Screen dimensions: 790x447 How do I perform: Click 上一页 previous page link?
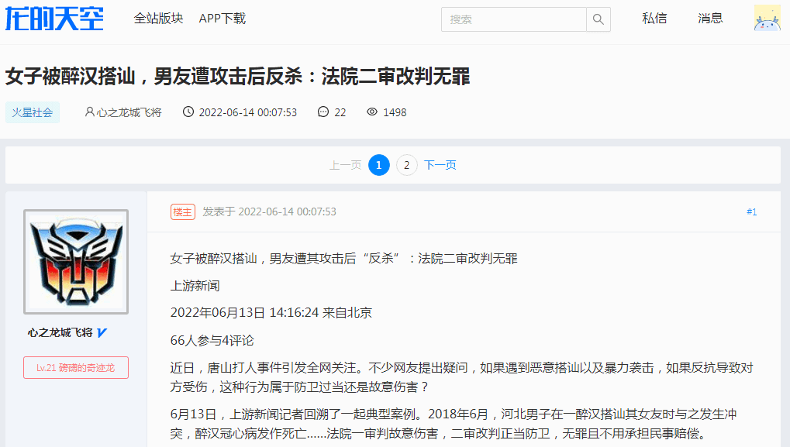tap(345, 165)
